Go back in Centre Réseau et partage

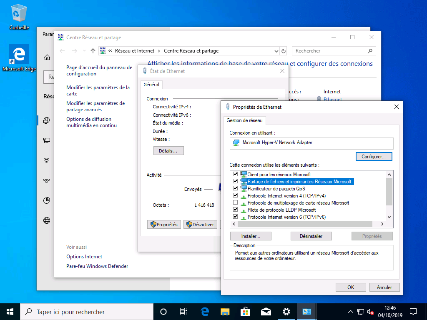pyautogui.click(x=63, y=51)
